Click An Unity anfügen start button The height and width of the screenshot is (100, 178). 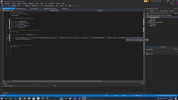pos(48,6)
